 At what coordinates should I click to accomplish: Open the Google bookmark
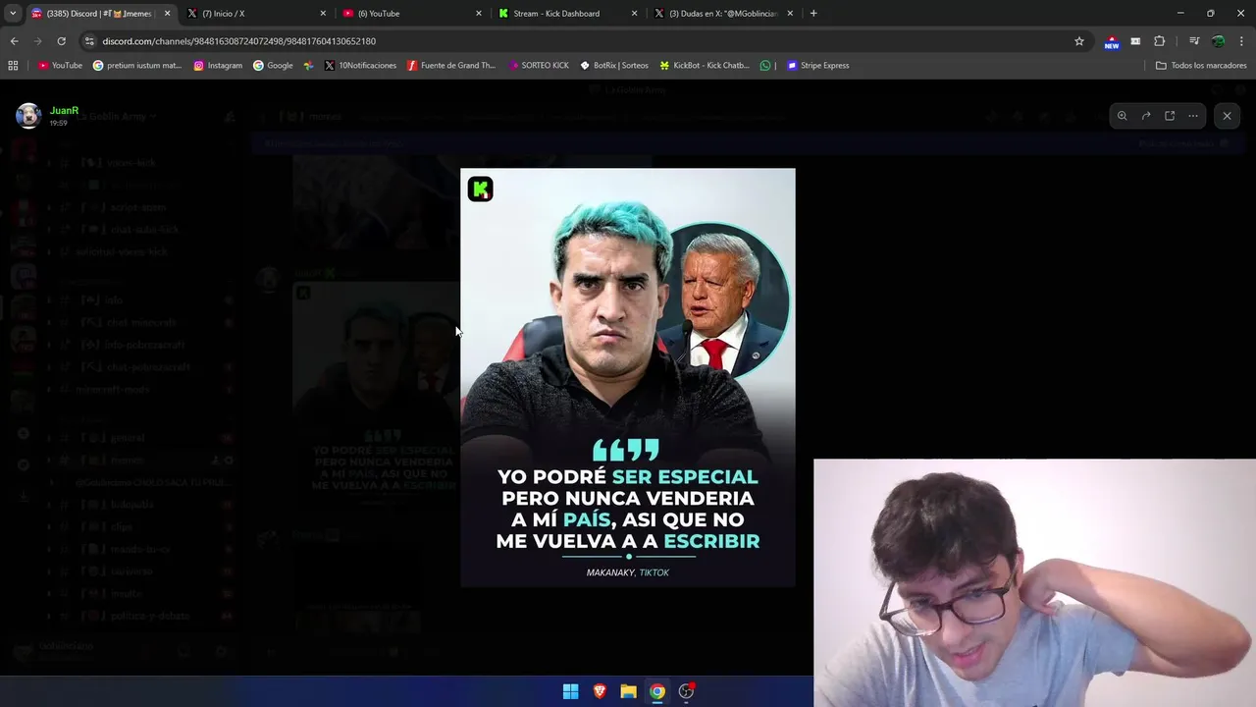point(273,66)
